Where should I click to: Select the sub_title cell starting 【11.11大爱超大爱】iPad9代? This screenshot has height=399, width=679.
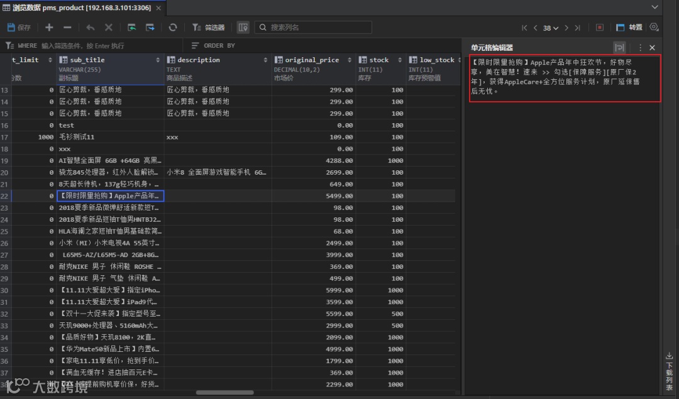coord(111,302)
